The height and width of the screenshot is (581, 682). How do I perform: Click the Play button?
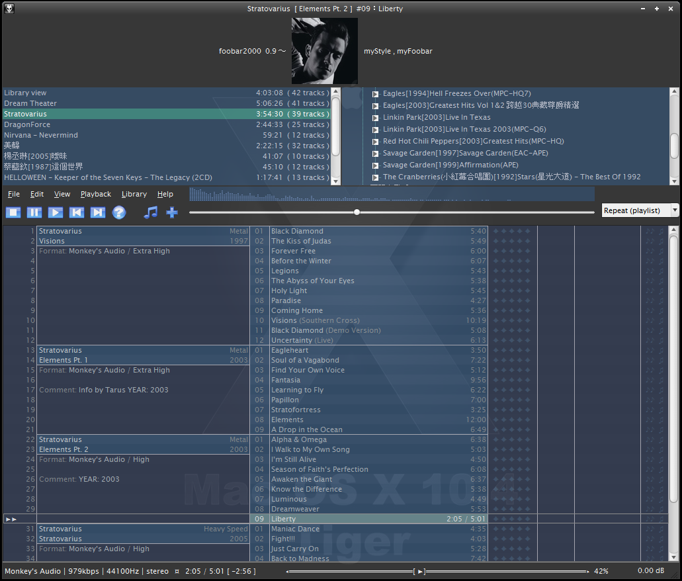(56, 212)
